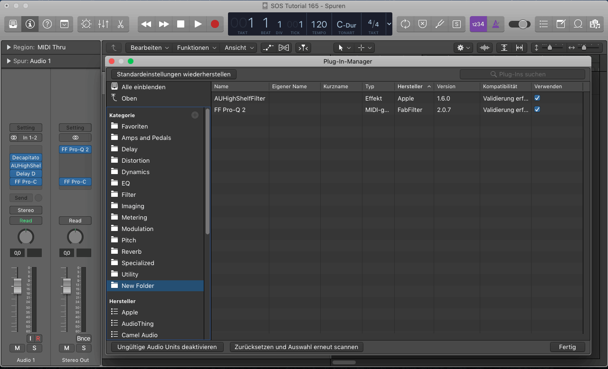Click the Record button in transport

coord(215,24)
